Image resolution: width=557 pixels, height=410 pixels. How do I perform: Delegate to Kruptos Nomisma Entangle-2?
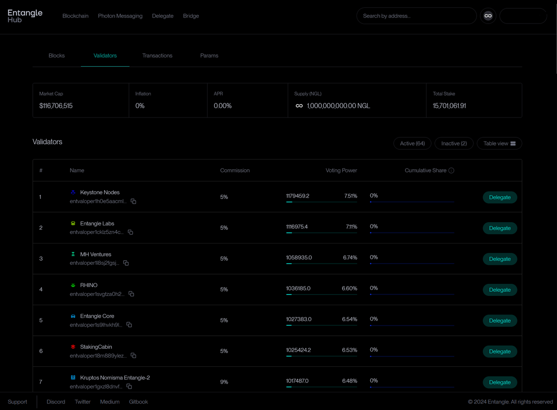click(500, 382)
